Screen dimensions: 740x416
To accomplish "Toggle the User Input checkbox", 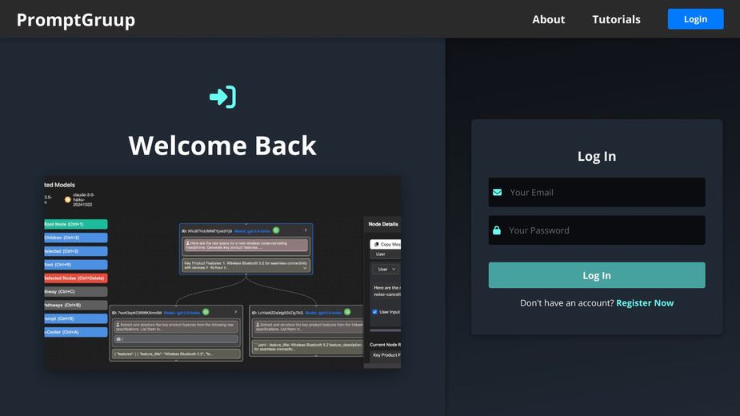I will pyautogui.click(x=374, y=312).
